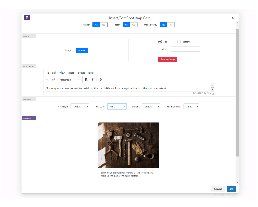Open the Text alignment dropdown
258x207 pixels.
point(191,106)
